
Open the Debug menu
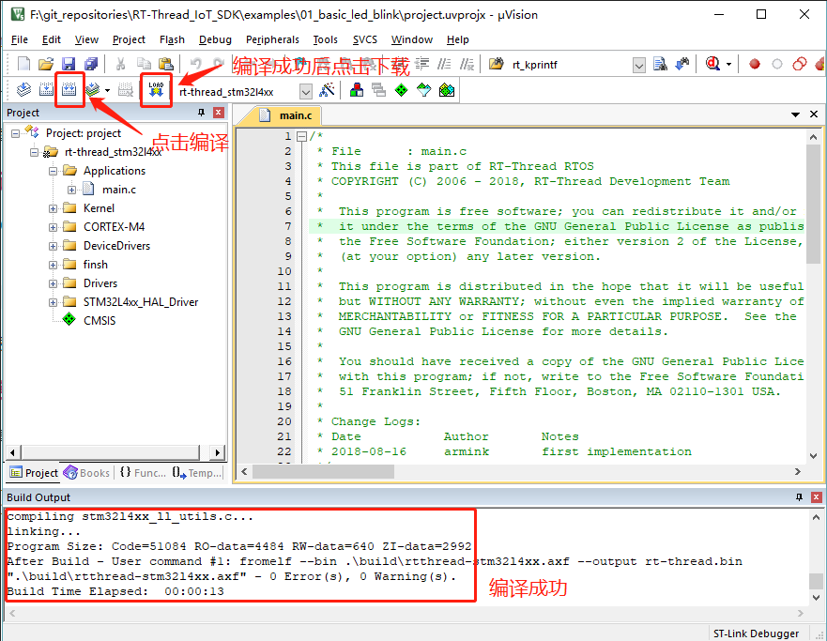(x=215, y=39)
